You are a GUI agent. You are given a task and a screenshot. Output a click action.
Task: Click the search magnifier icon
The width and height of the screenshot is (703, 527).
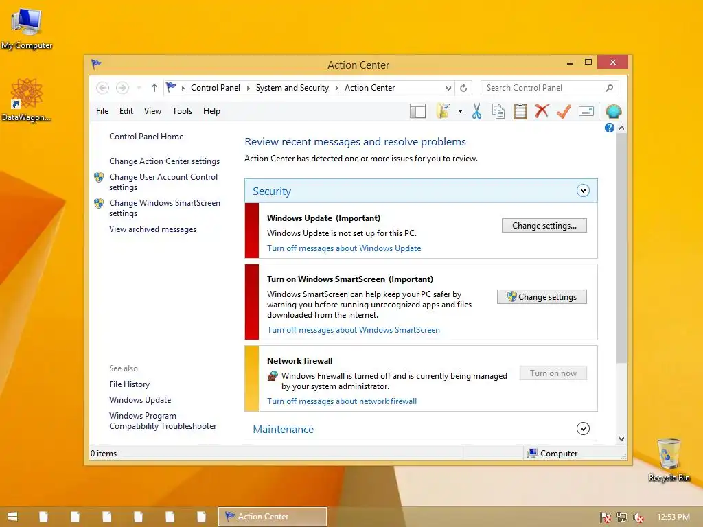[x=610, y=88]
